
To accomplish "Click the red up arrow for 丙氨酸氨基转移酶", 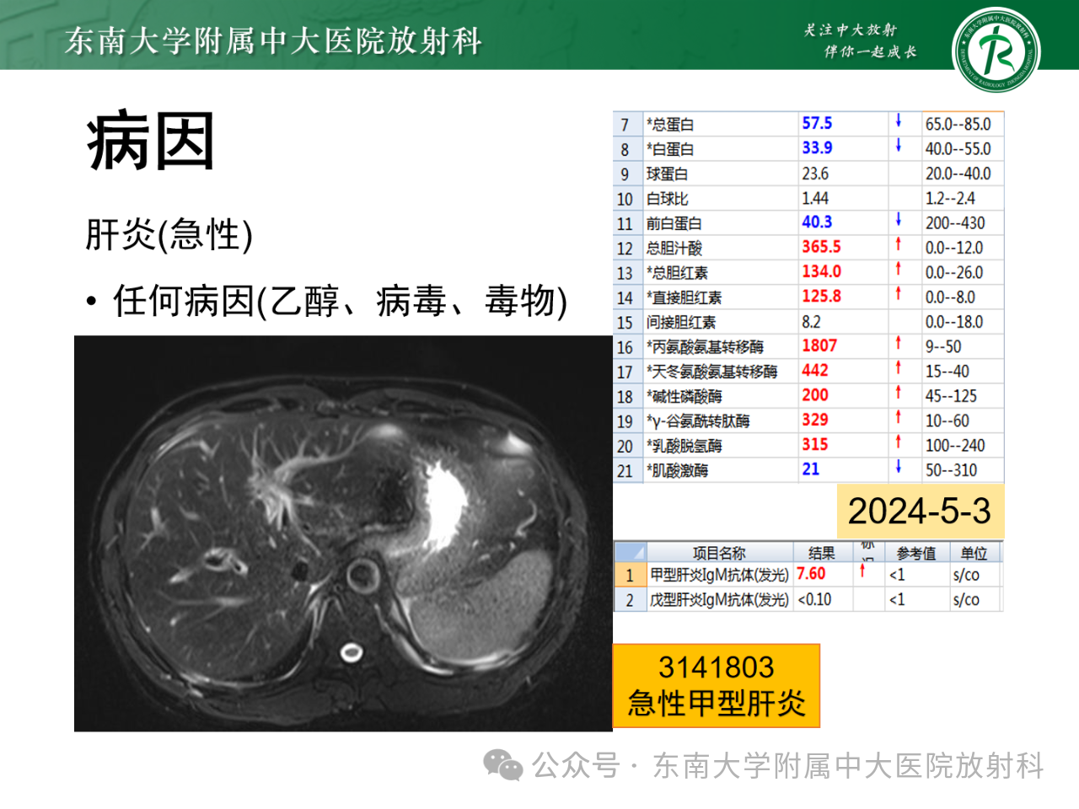I will point(899,344).
